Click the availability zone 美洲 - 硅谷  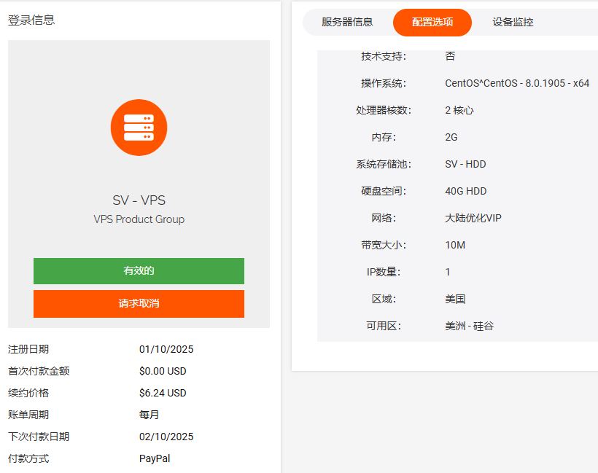pyautogui.click(x=470, y=326)
